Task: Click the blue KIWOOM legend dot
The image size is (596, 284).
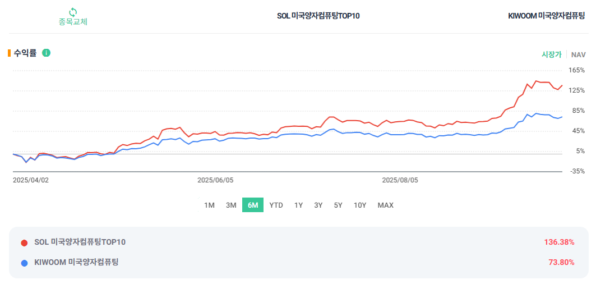Action: coord(24,263)
